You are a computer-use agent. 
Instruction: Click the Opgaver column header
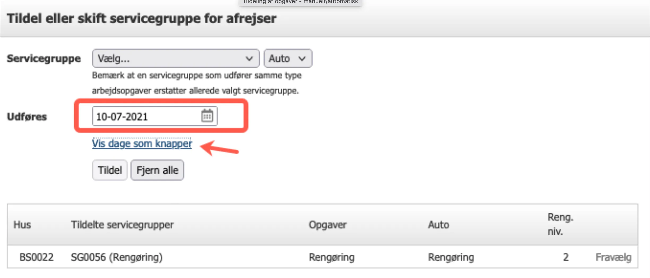click(328, 225)
